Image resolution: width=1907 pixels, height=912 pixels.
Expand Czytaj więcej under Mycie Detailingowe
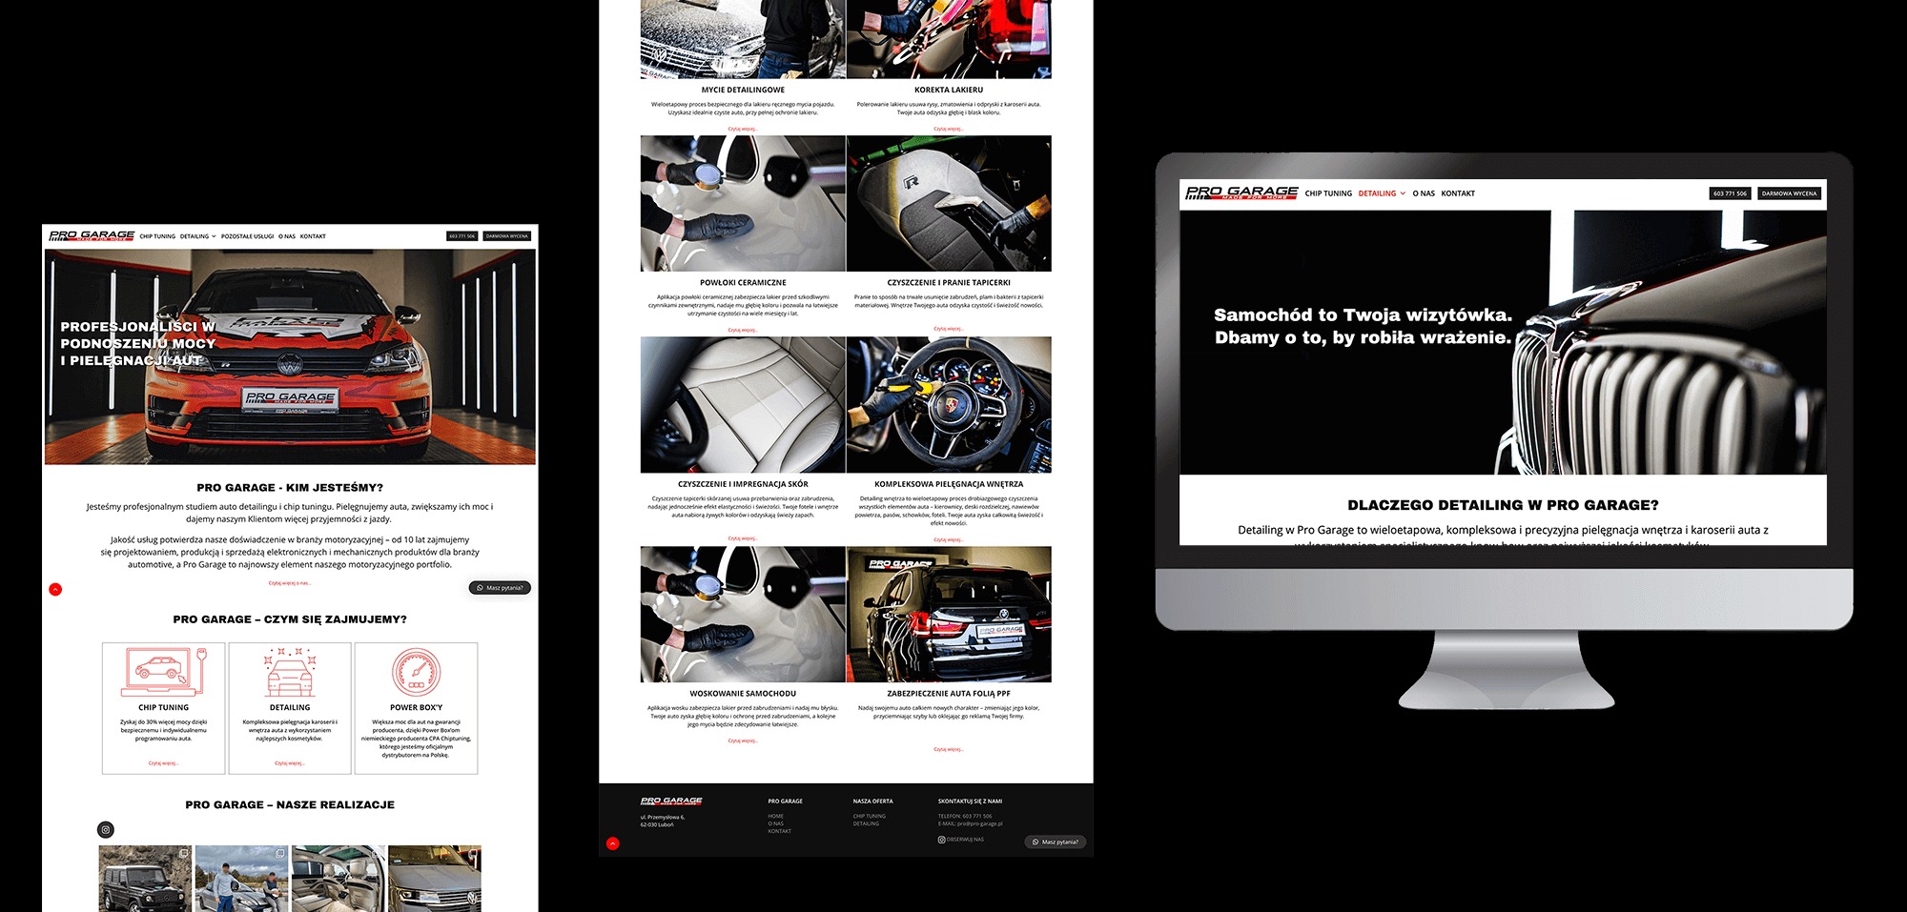(x=742, y=128)
